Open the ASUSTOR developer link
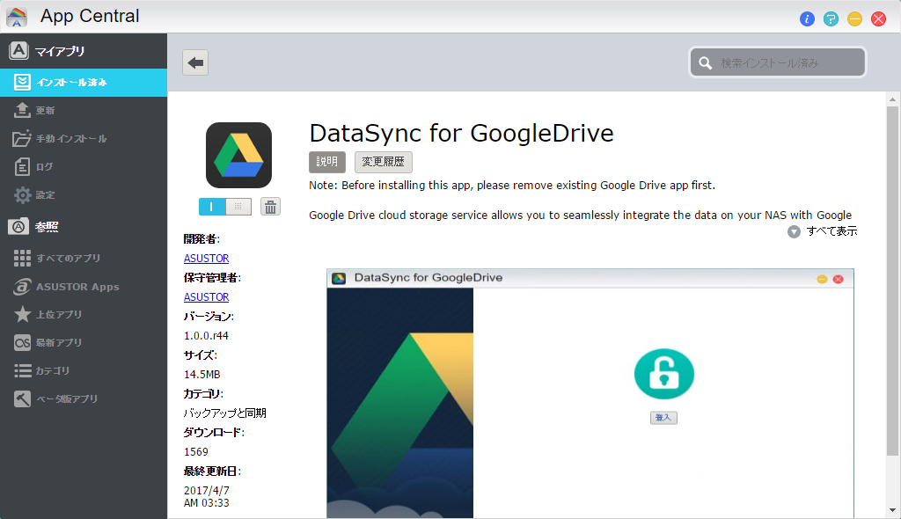This screenshot has width=901, height=519. (206, 258)
